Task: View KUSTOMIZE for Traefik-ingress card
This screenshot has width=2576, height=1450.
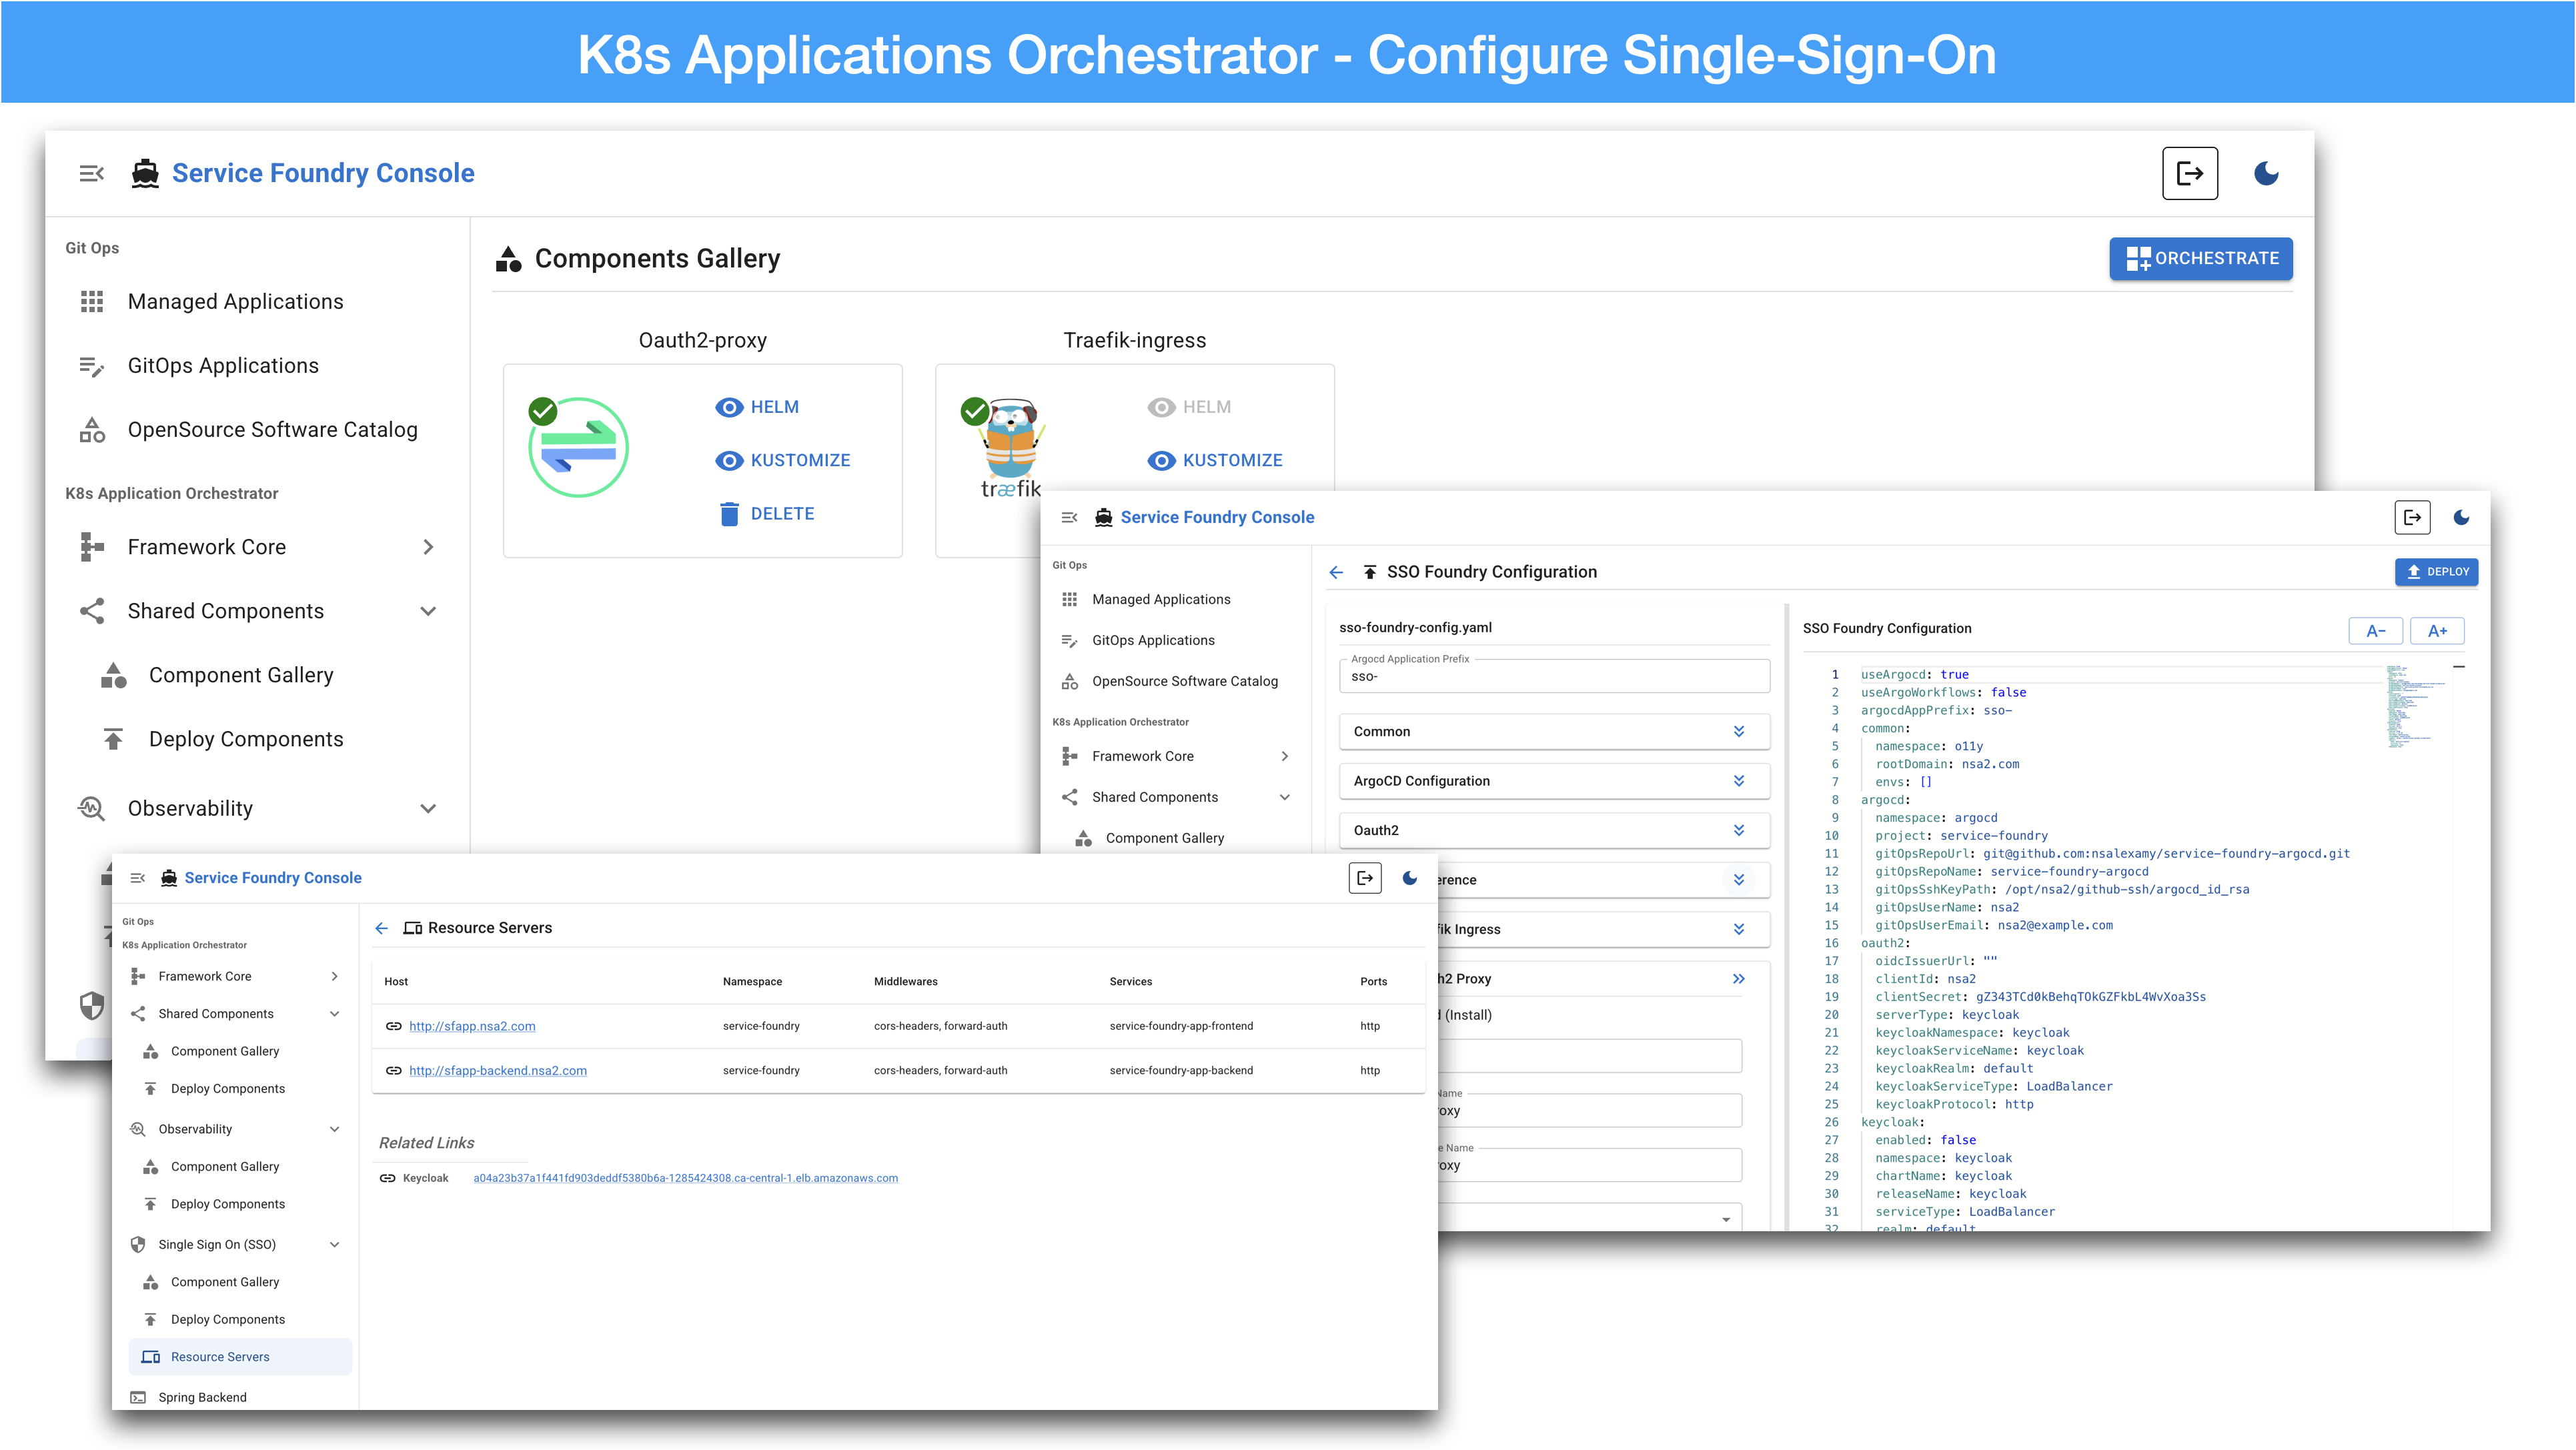Action: click(x=1215, y=460)
